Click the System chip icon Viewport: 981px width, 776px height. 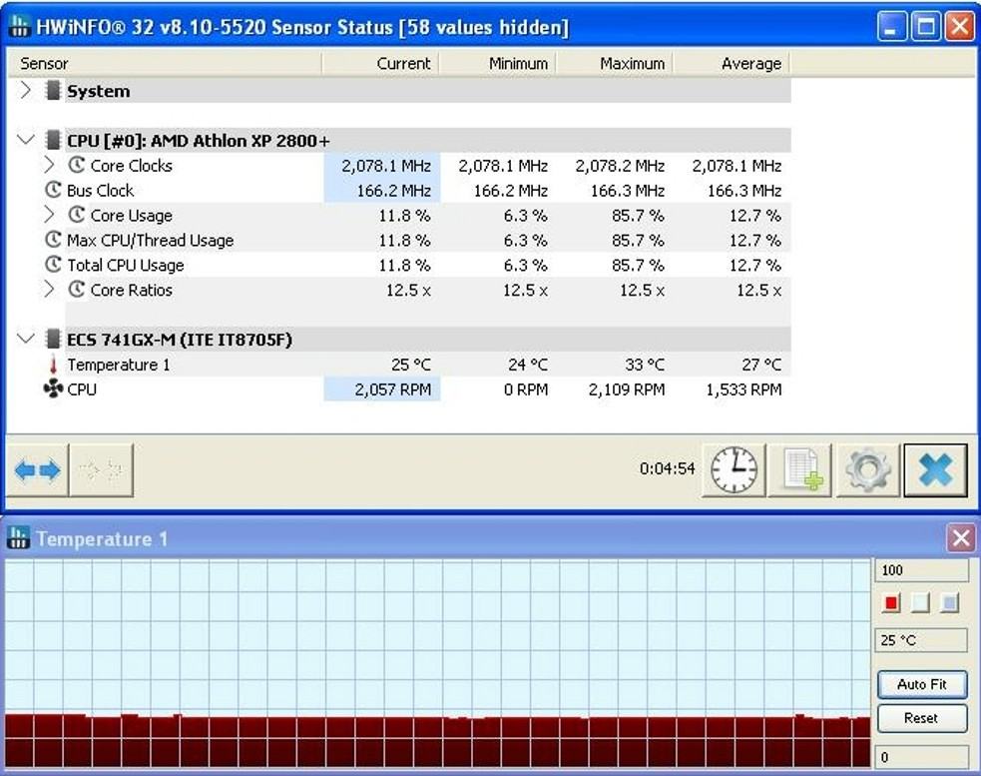pos(54,91)
